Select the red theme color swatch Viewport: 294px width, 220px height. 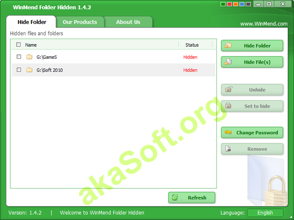(229, 4)
